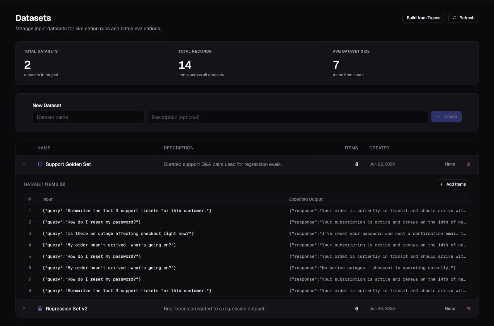Screen dimensions: 494x326
Task: Click the Real traces promoted description
Action: click(x=215, y=308)
